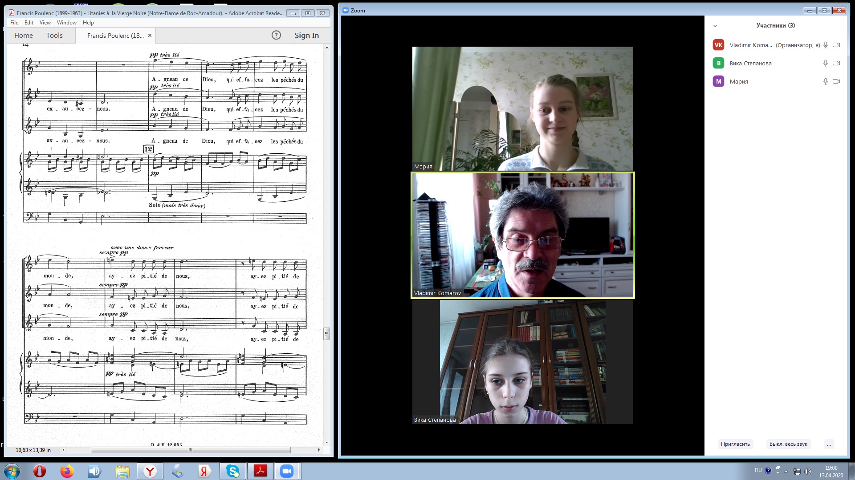Click the scroll up arrow in Acrobat
Screen dimensions: 855x480
(327, 47)
